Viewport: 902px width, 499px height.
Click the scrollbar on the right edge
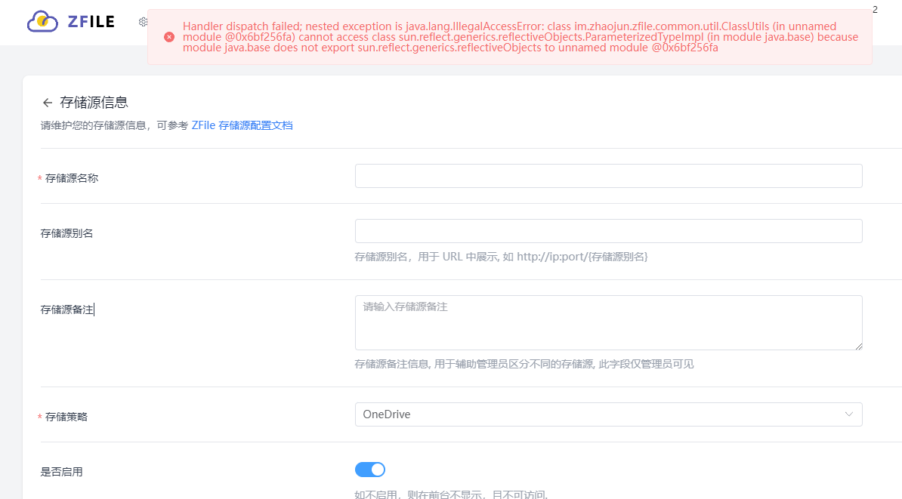pyautogui.click(x=898, y=249)
